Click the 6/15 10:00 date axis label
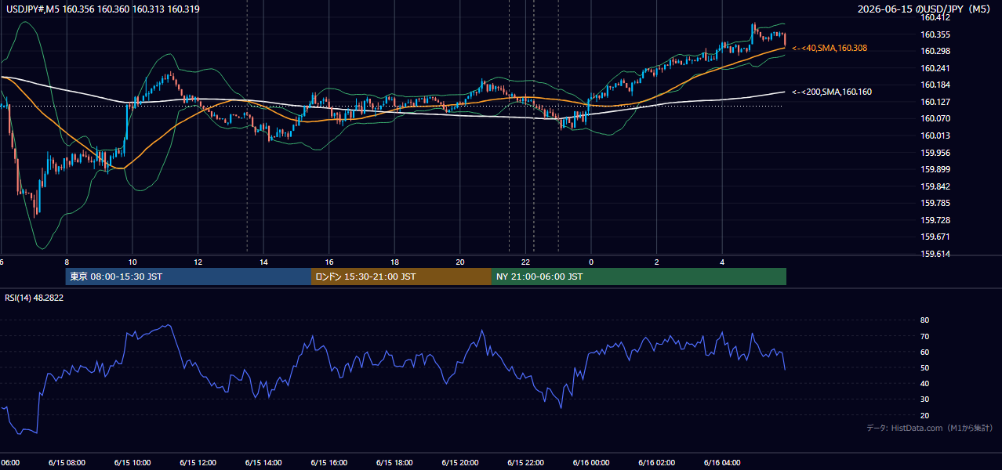The height and width of the screenshot is (470, 1002). click(x=133, y=462)
